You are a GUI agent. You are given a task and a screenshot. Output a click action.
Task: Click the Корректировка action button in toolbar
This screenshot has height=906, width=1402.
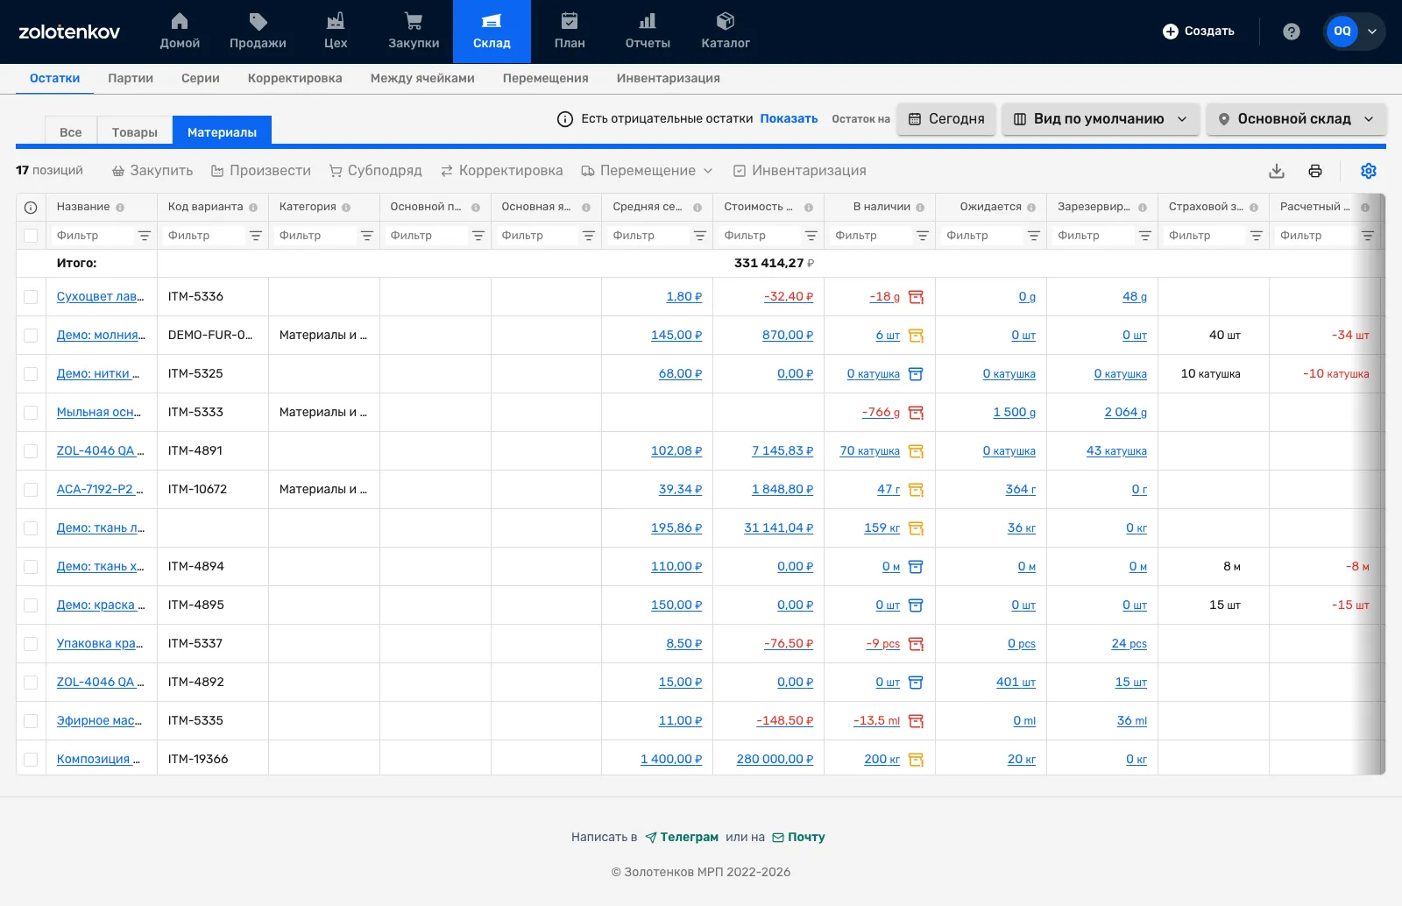click(502, 171)
